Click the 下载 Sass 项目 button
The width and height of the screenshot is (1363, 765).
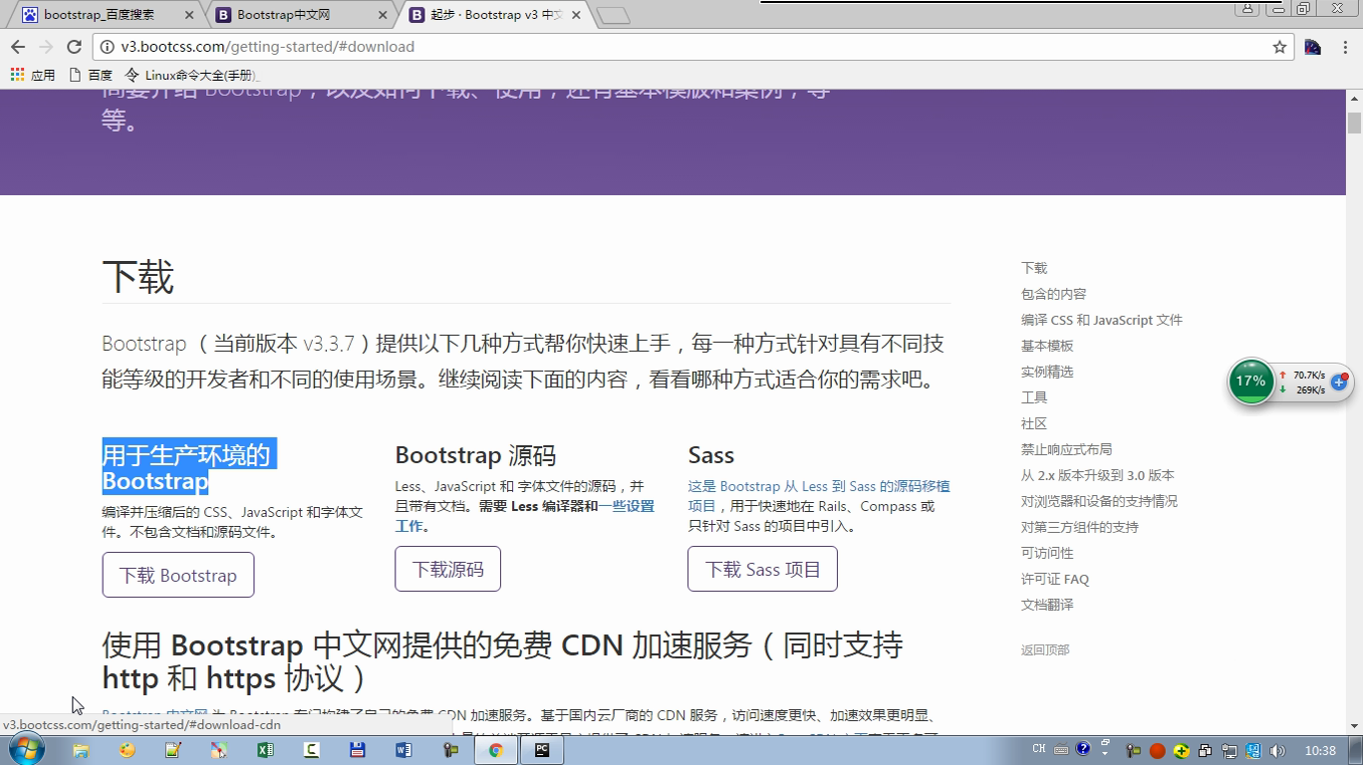pos(762,569)
